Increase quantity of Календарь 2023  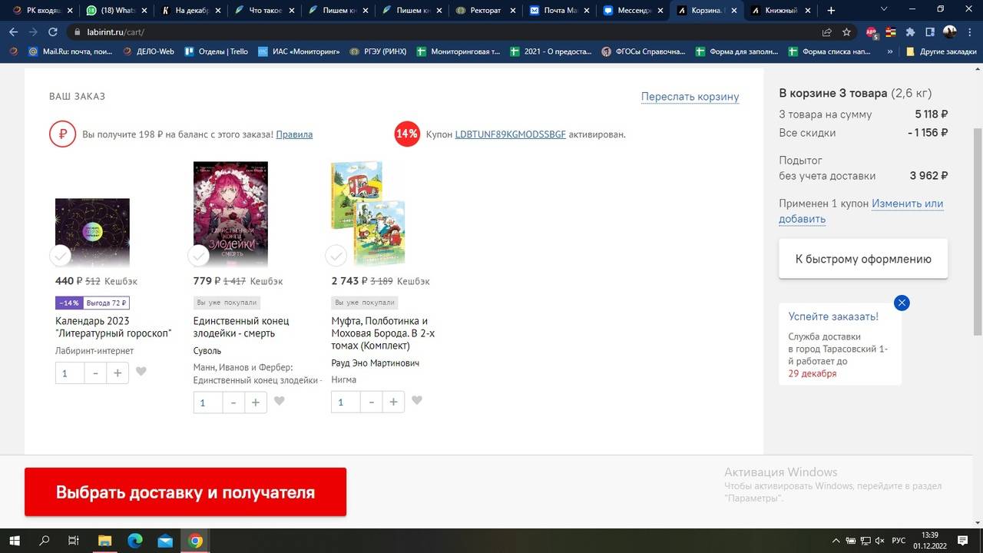coord(117,373)
